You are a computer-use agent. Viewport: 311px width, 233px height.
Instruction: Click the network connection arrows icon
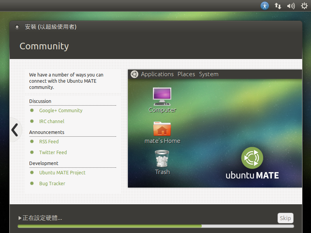(278, 6)
